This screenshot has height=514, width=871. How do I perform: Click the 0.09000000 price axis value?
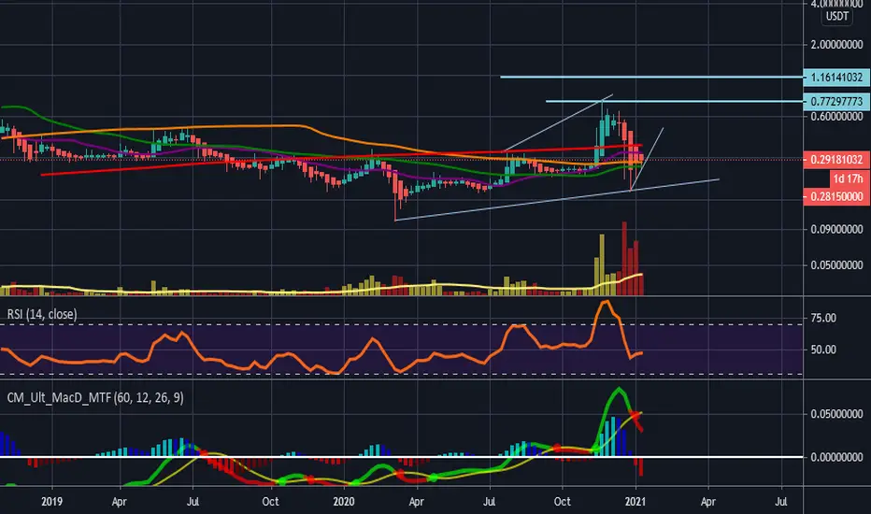[836, 229]
